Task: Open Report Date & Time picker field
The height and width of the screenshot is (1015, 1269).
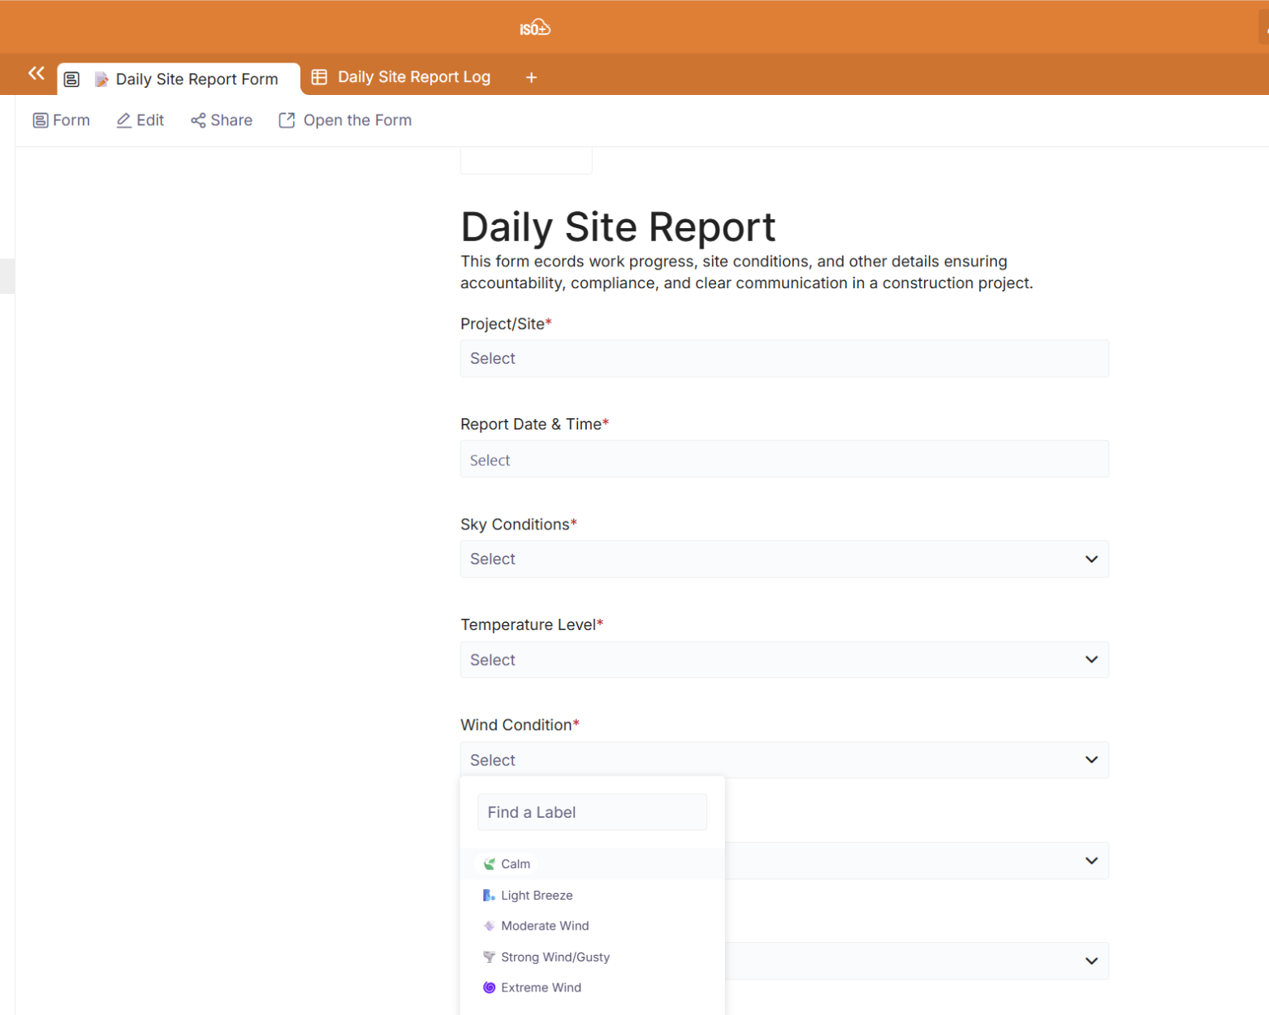Action: point(783,460)
